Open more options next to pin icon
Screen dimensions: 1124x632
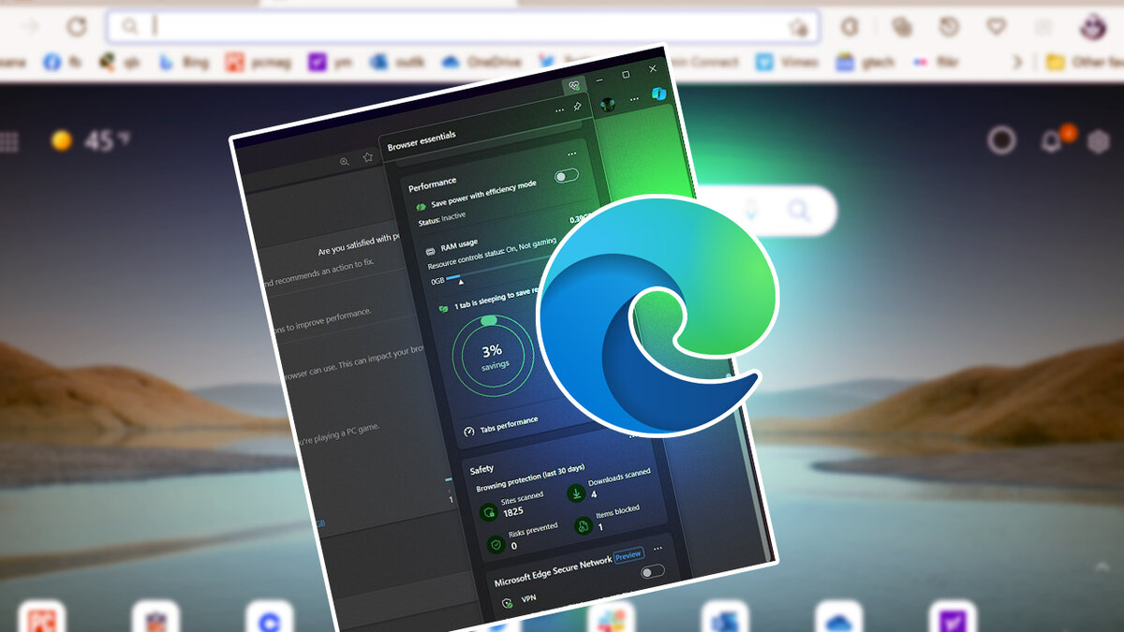click(559, 110)
